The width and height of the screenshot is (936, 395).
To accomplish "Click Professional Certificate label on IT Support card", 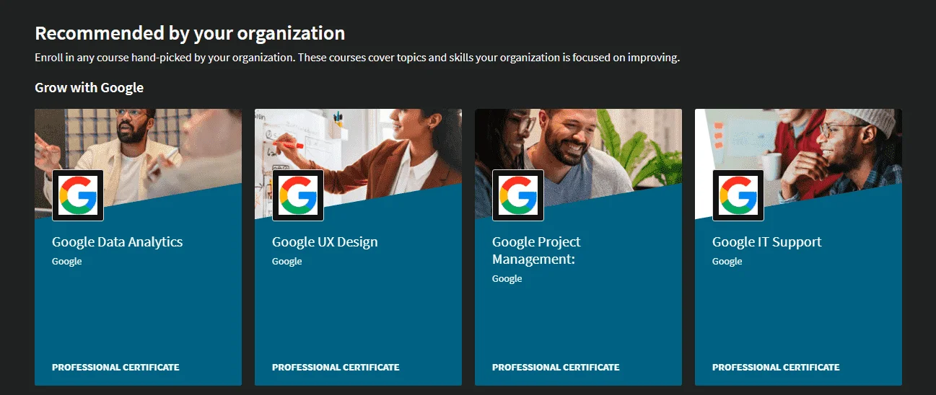I will click(x=776, y=368).
